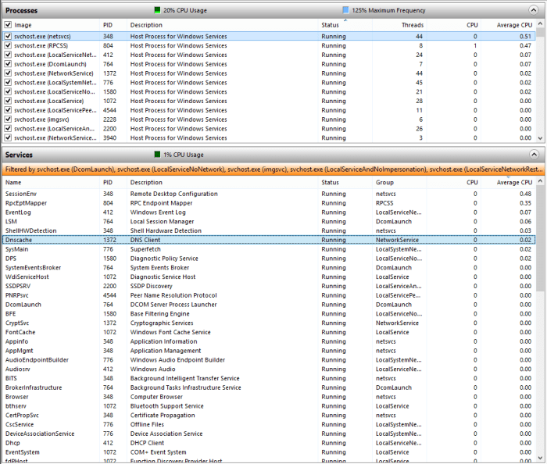Image resolution: width=547 pixels, height=464 pixels.
Task: Select the BITS service row
Action: [x=269, y=379]
